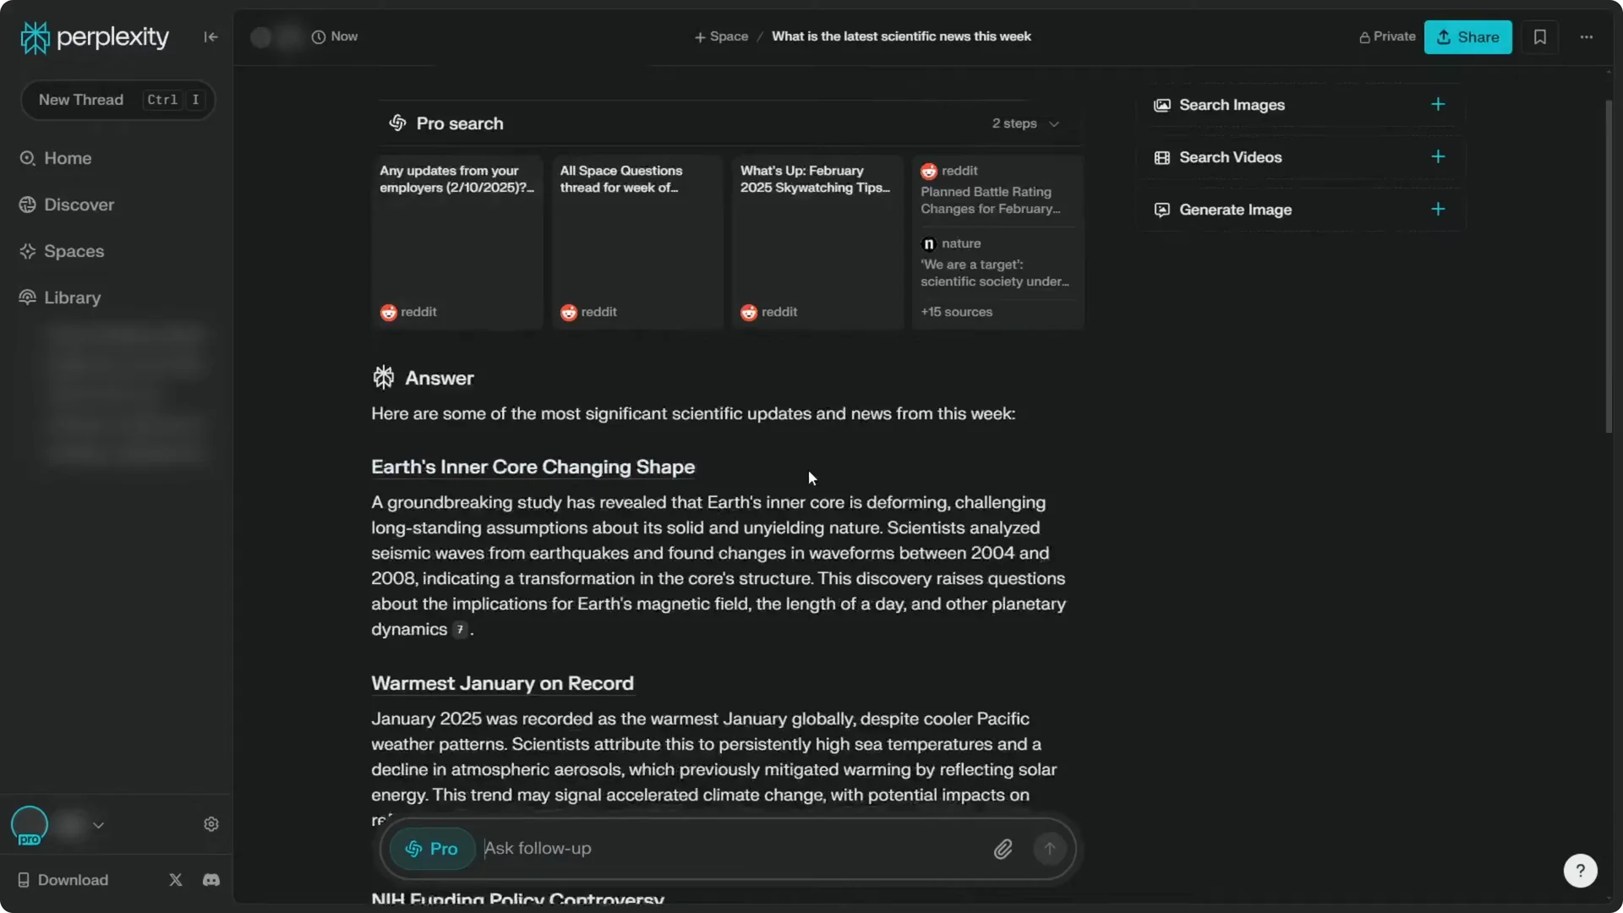Open citation 7 after planetary dynamics
Screen dimensions: 1623x913
point(459,631)
